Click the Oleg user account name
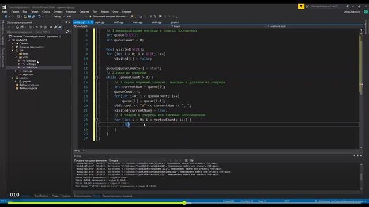This screenshot has width=369, height=207. [352, 11]
